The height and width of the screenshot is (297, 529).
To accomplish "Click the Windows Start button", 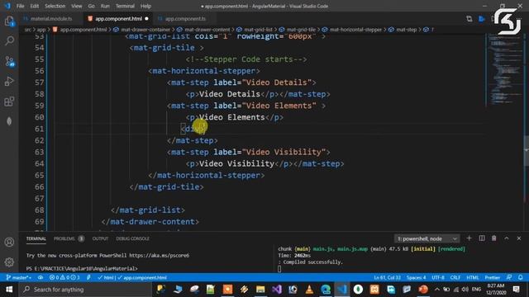I will tap(9, 290).
